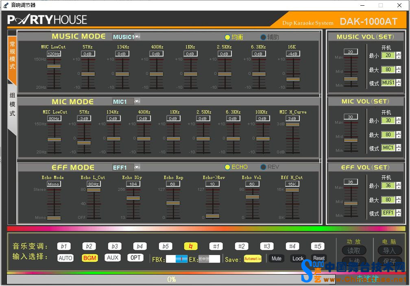The image size is (410, 286).
Task: Click the Echo Dly 184 value field
Action: coord(133,184)
